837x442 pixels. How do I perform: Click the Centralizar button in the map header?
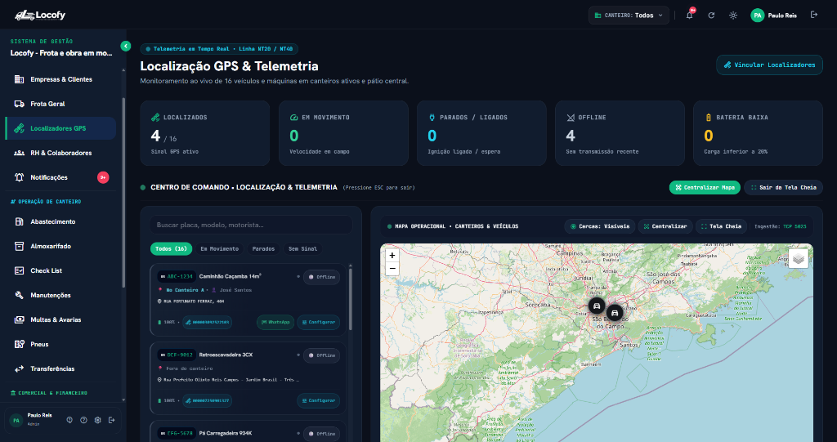[x=665, y=226]
